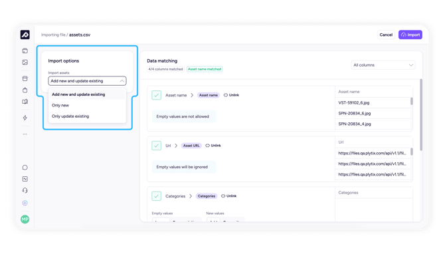Open the MP user avatar

coord(25,219)
